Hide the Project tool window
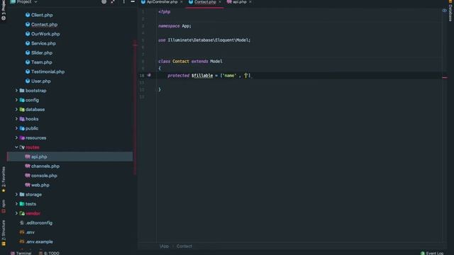This screenshot has width=454, height=255. pyautogui.click(x=133, y=1)
